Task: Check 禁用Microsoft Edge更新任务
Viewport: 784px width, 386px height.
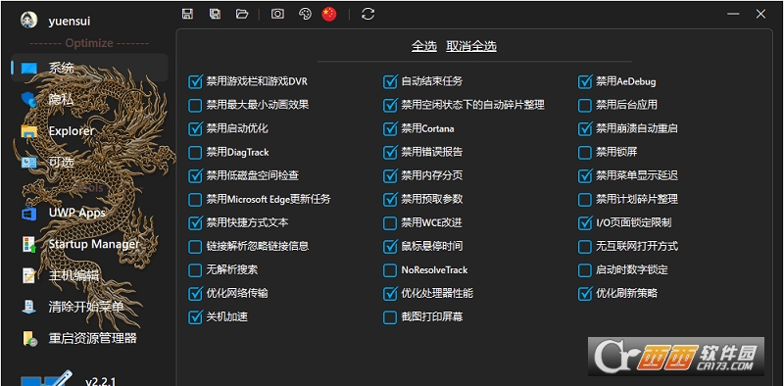Action: (x=195, y=200)
